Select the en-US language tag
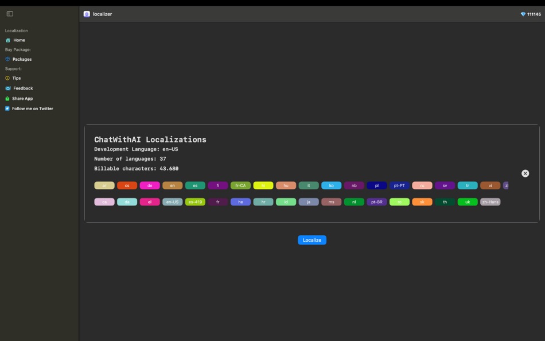Screen dimensions: 545x341 tap(173, 202)
